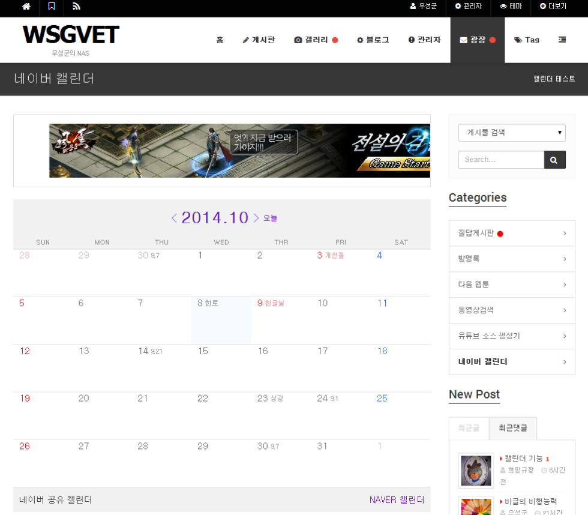This screenshot has height=515, width=588.
Task: Go to previous month arrow in calendar
Action: 174,218
